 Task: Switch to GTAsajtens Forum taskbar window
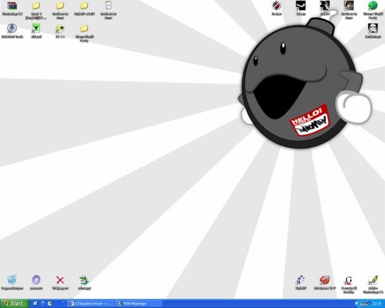[91, 303]
